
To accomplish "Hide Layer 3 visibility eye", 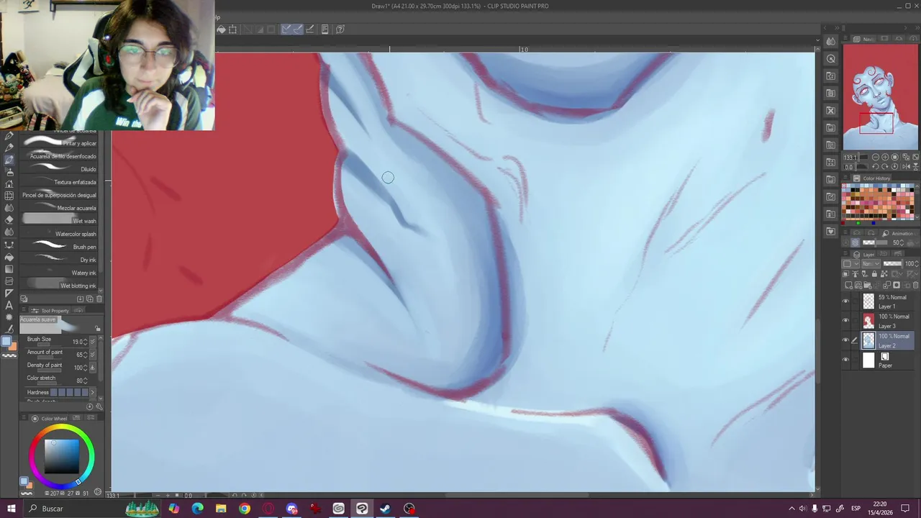I will tap(845, 321).
